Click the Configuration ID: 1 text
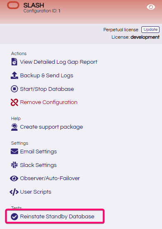162x229 pixels. click(x=42, y=11)
